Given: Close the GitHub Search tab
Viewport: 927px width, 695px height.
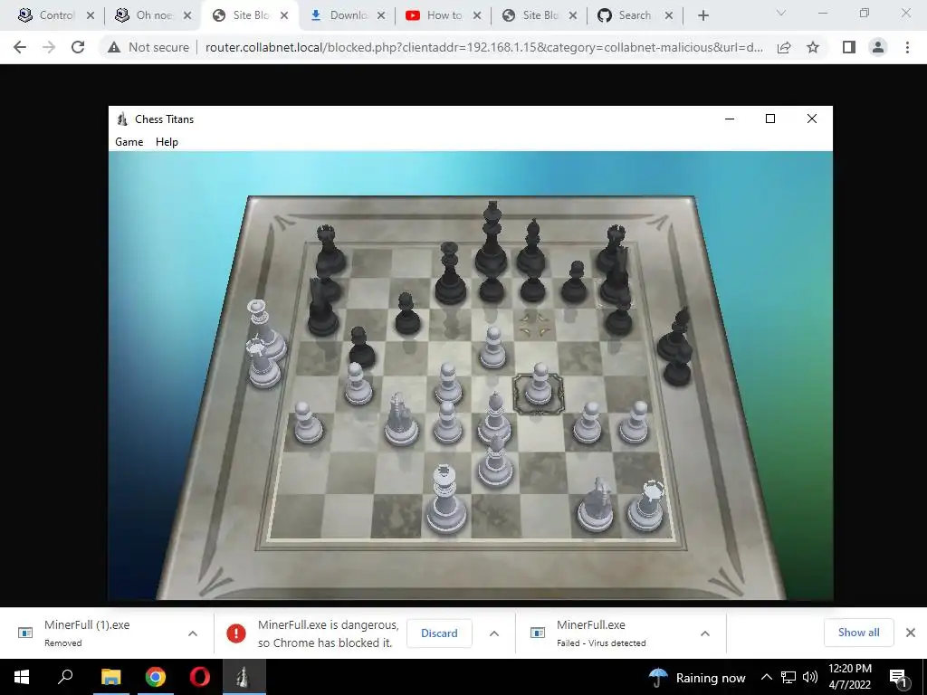Looking at the screenshot, I should [x=669, y=15].
